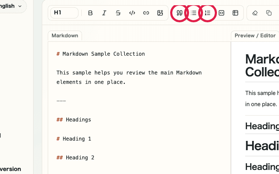This screenshot has width=279, height=174.
Task: Click the '# Heading 1' source line
Action: tap(74, 139)
